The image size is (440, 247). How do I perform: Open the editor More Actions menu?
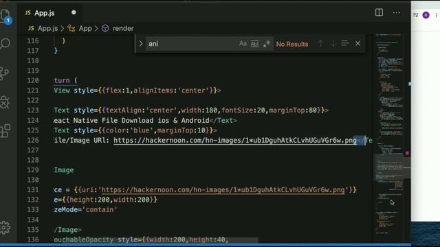[x=396, y=12]
